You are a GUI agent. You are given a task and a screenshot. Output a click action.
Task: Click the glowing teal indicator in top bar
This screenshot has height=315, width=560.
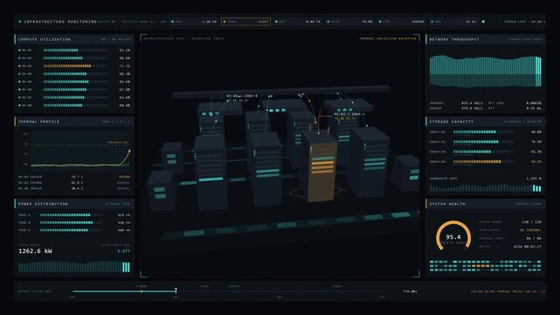[483, 22]
